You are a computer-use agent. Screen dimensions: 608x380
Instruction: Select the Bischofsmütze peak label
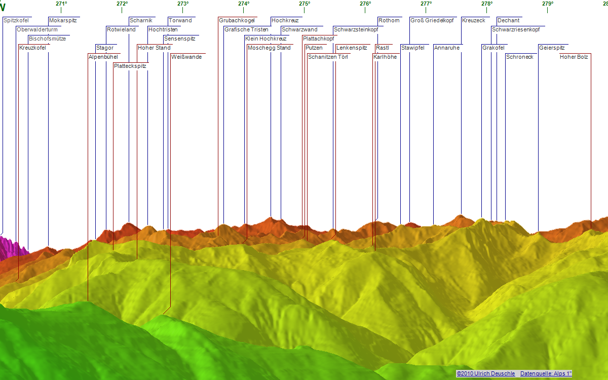click(x=47, y=39)
